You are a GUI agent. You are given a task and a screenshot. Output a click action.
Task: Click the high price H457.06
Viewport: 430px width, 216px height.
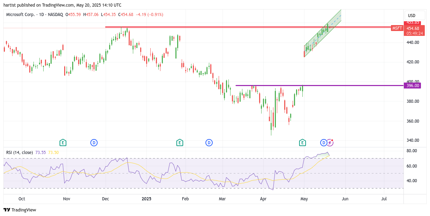91,15
